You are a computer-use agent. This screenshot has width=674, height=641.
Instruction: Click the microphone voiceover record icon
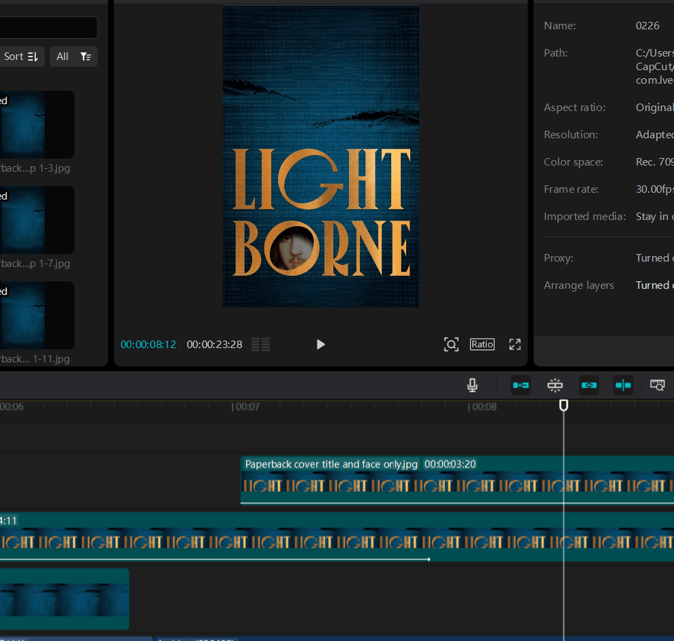pyautogui.click(x=472, y=386)
